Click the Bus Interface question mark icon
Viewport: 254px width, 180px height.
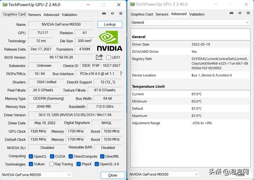121,74
